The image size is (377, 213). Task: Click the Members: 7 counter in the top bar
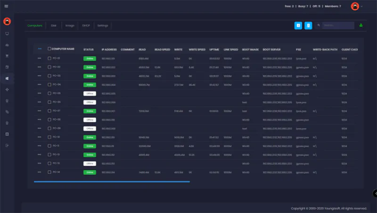coord(333,6)
